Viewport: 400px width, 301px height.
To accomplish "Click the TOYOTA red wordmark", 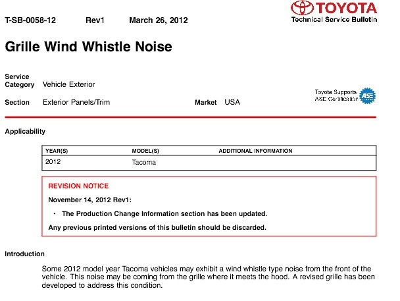I will (347, 8).
